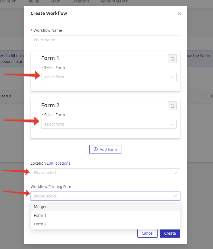Viewport: 213px width, 249px height.
Task: Choose Merged from printing form list
Action: coord(105,207)
